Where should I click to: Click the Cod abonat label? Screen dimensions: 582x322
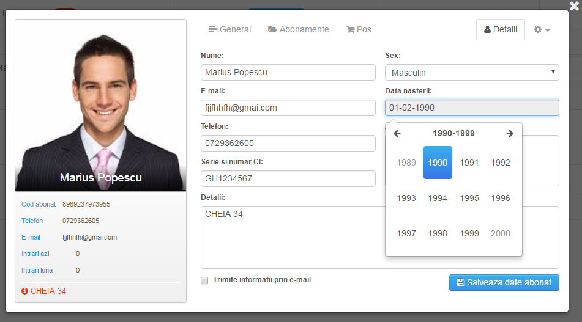(x=39, y=204)
